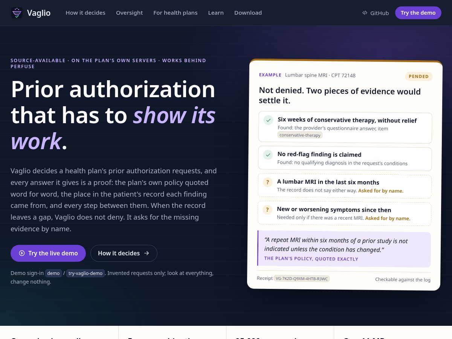452x339 pixels.
Task: Click the question mark beside lumbar MRI row
Action: click(267, 182)
